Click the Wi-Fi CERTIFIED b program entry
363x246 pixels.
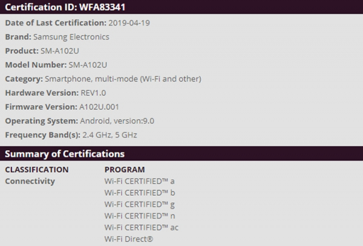coord(139,192)
